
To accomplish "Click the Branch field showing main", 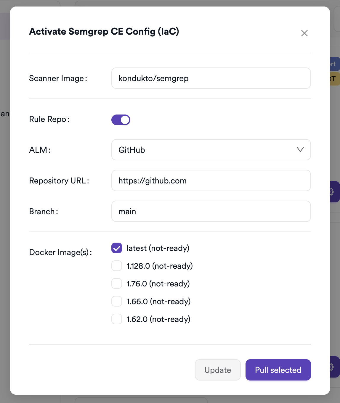I will [211, 211].
